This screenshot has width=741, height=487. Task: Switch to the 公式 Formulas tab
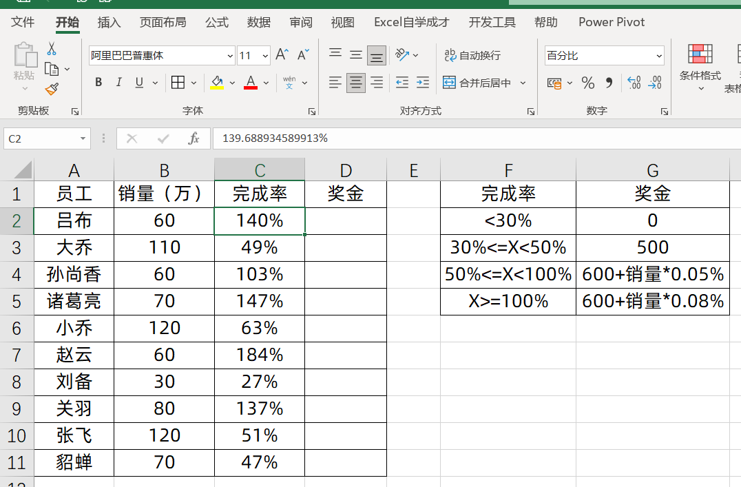(x=217, y=22)
